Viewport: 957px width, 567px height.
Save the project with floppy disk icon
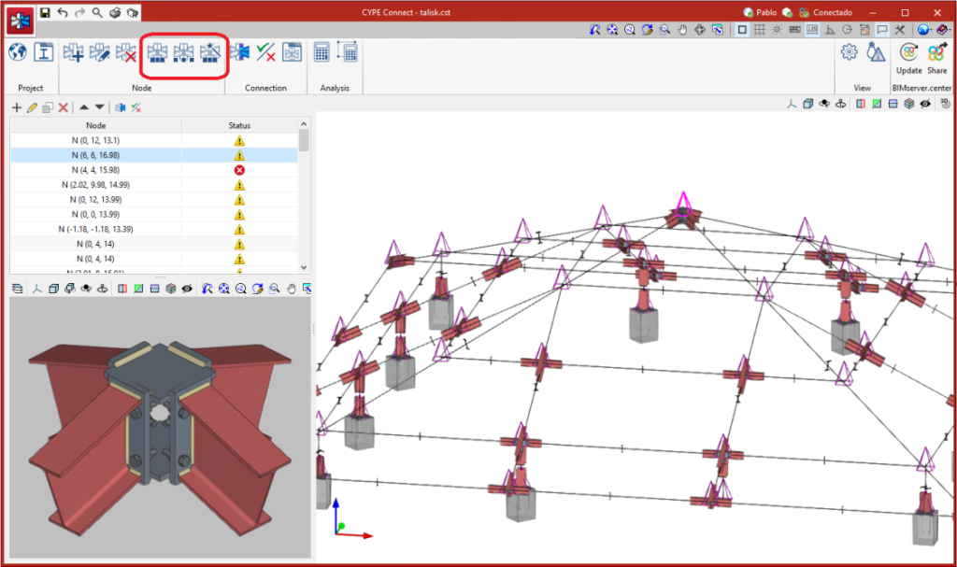pos(45,13)
